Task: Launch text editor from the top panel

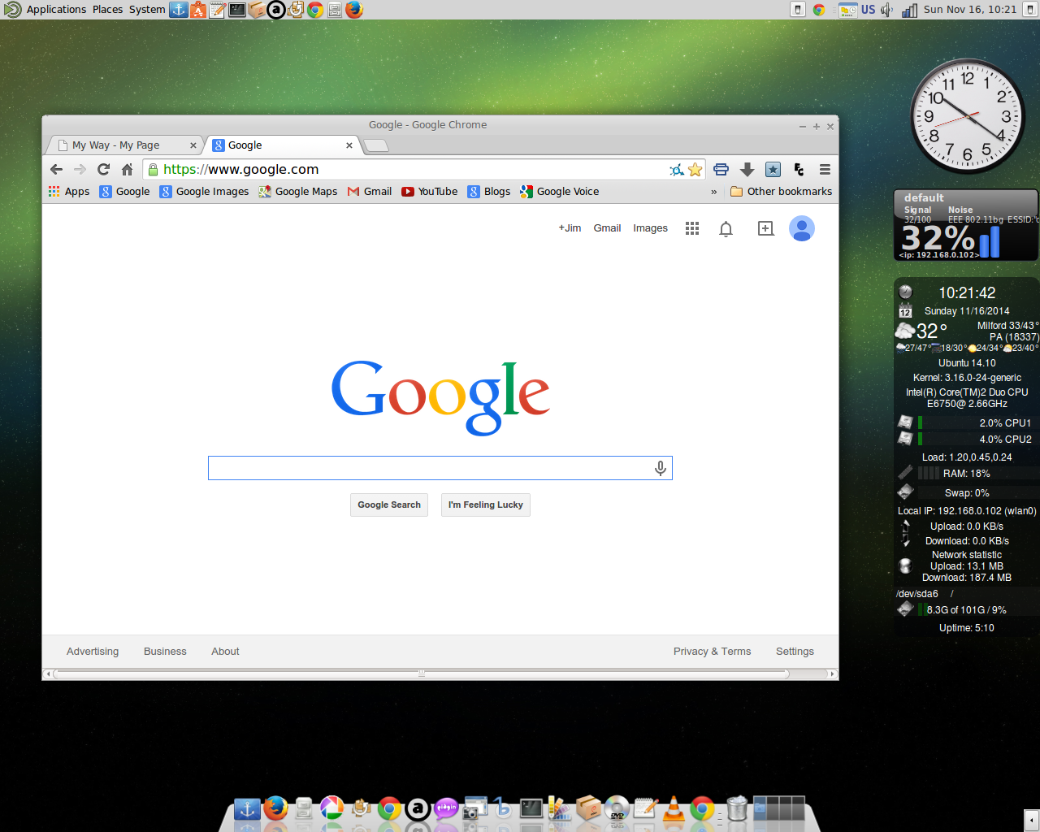Action: pos(217,10)
